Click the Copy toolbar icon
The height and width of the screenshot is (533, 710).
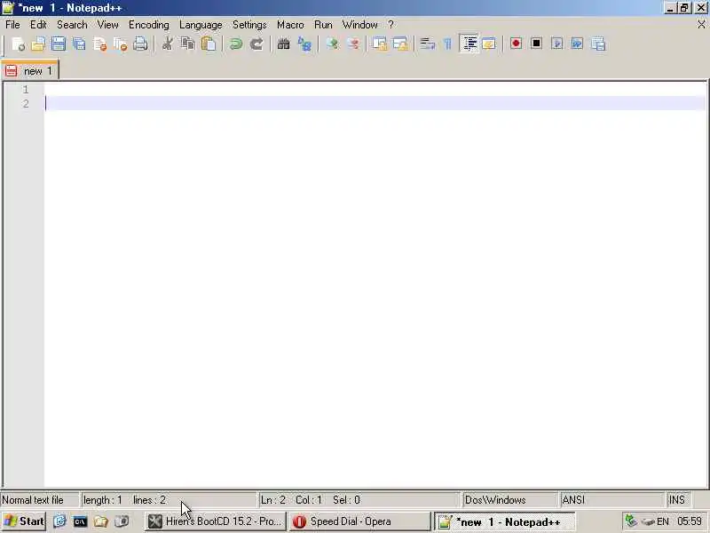(187, 44)
